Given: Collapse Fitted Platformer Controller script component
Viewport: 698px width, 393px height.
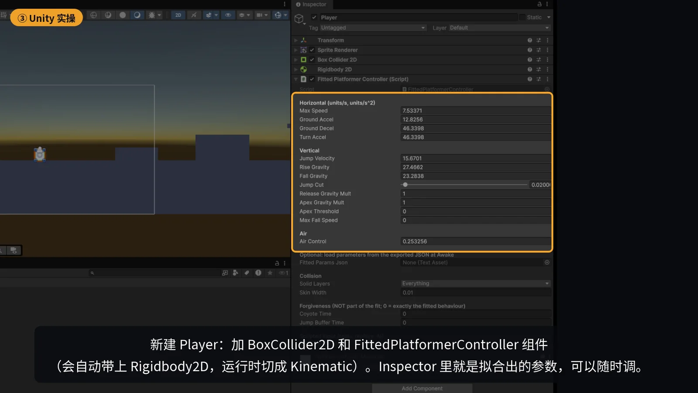Looking at the screenshot, I should click(296, 79).
